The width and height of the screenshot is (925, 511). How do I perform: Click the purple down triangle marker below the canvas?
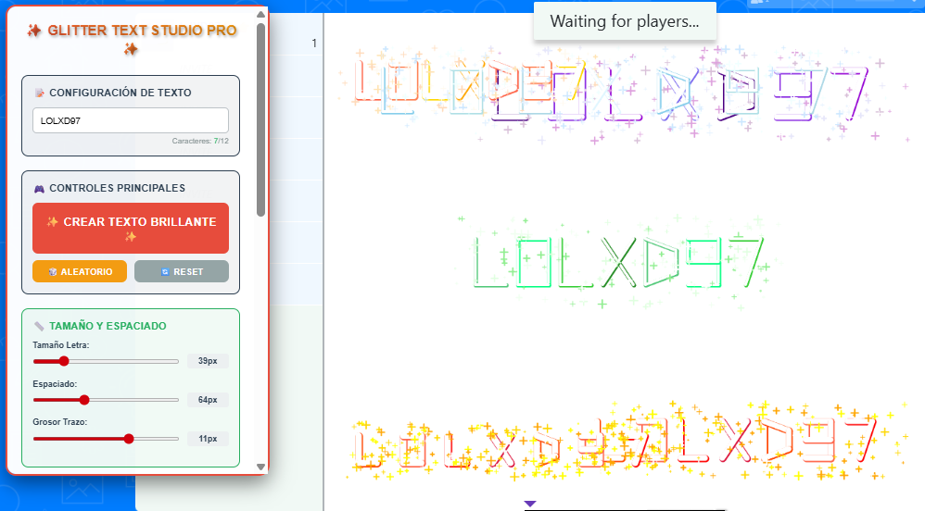[x=530, y=504]
